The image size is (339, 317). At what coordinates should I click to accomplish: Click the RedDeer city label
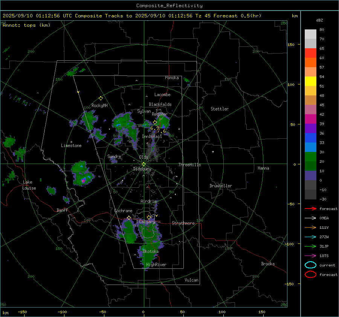(160, 114)
